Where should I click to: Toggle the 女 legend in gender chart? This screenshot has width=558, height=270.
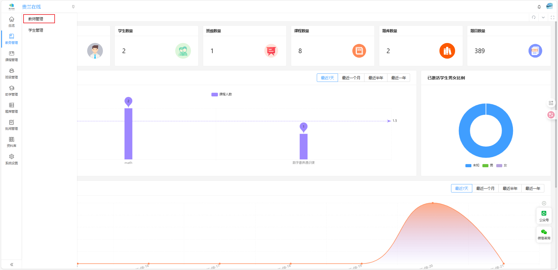502,165
